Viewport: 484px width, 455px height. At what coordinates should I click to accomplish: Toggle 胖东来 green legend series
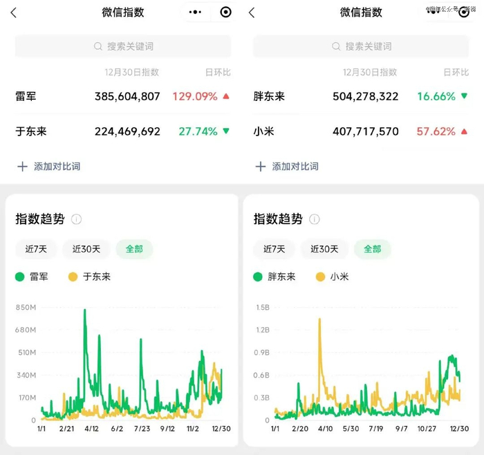(274, 277)
